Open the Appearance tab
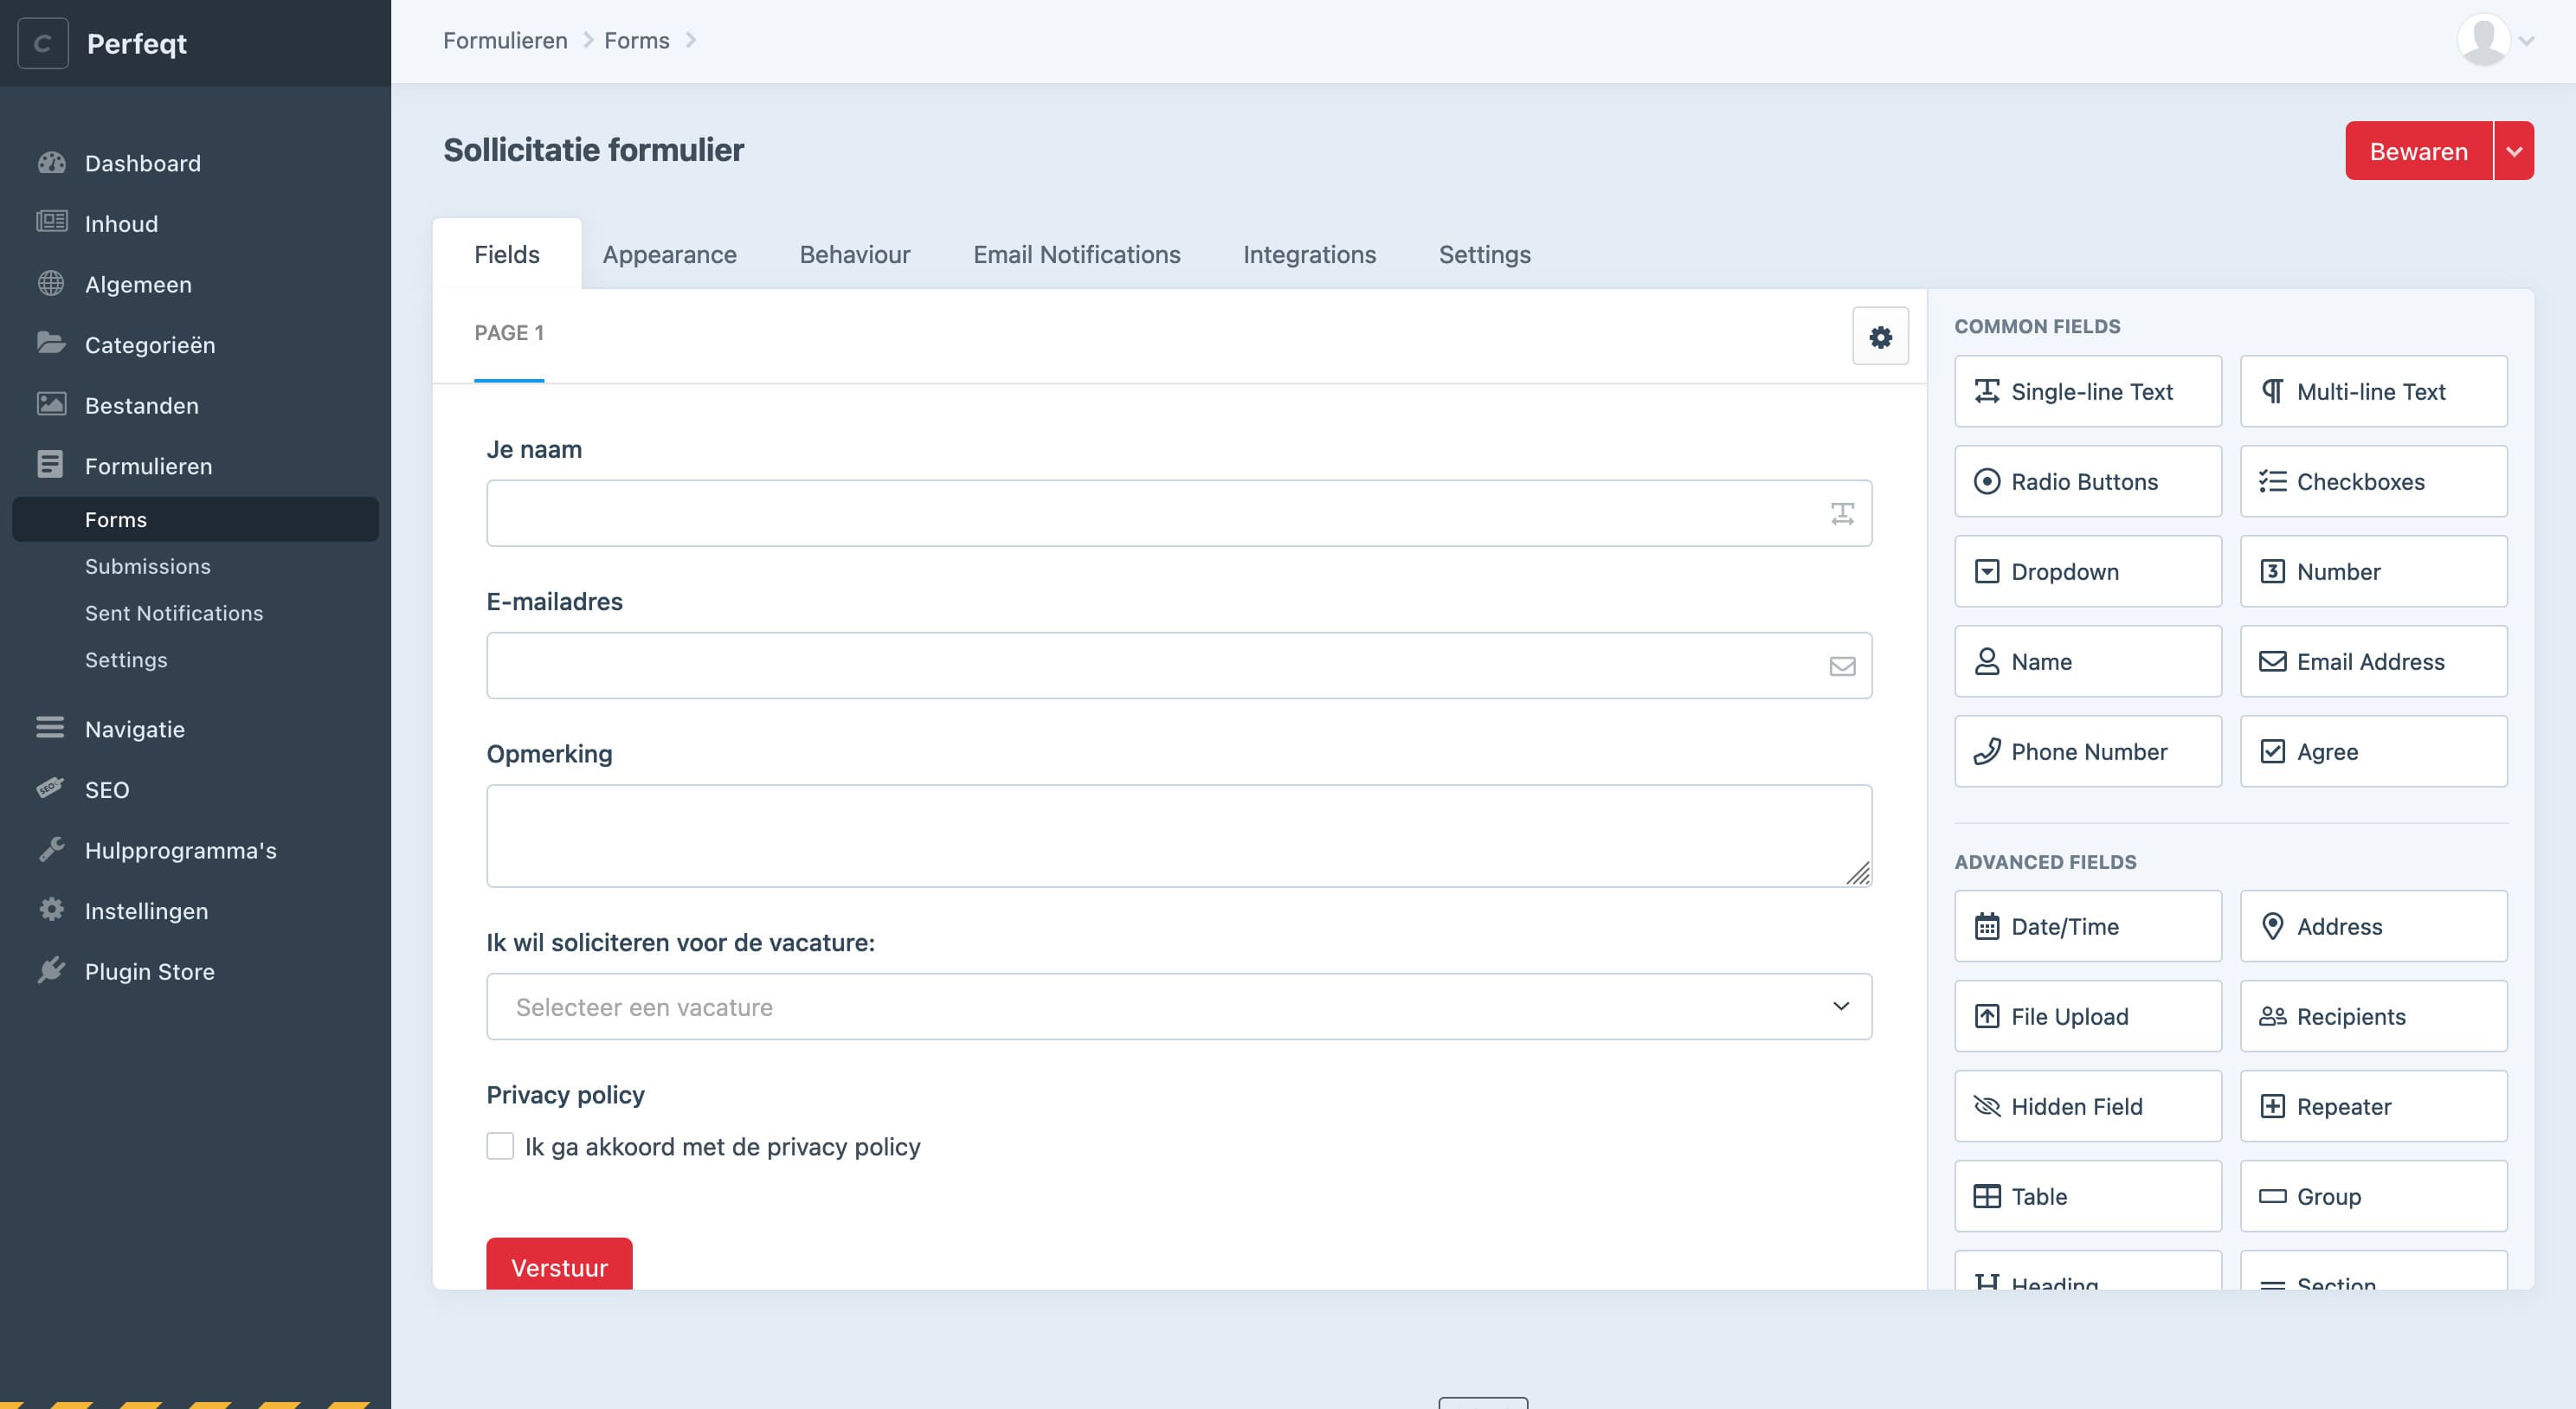The height and width of the screenshot is (1409, 2576). point(670,254)
